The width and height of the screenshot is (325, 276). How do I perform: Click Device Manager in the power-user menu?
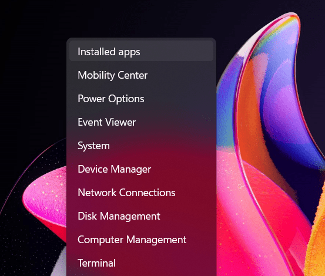coord(141,169)
